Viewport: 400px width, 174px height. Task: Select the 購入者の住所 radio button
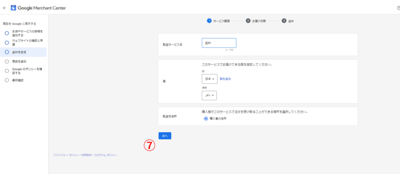(206, 119)
